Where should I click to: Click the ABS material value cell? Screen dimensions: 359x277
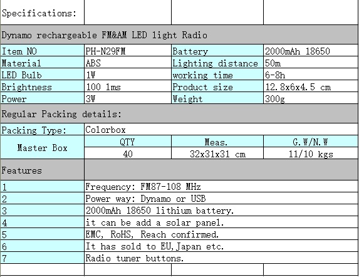pyautogui.click(x=128, y=63)
